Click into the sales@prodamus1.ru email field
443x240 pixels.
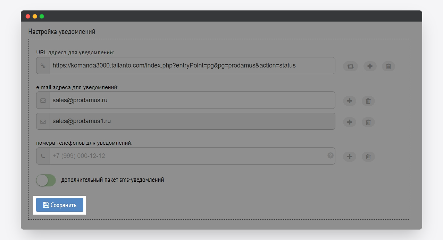[191, 121]
